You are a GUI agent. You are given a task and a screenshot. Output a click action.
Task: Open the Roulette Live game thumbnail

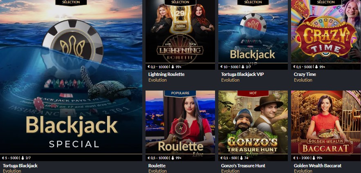click(180, 122)
